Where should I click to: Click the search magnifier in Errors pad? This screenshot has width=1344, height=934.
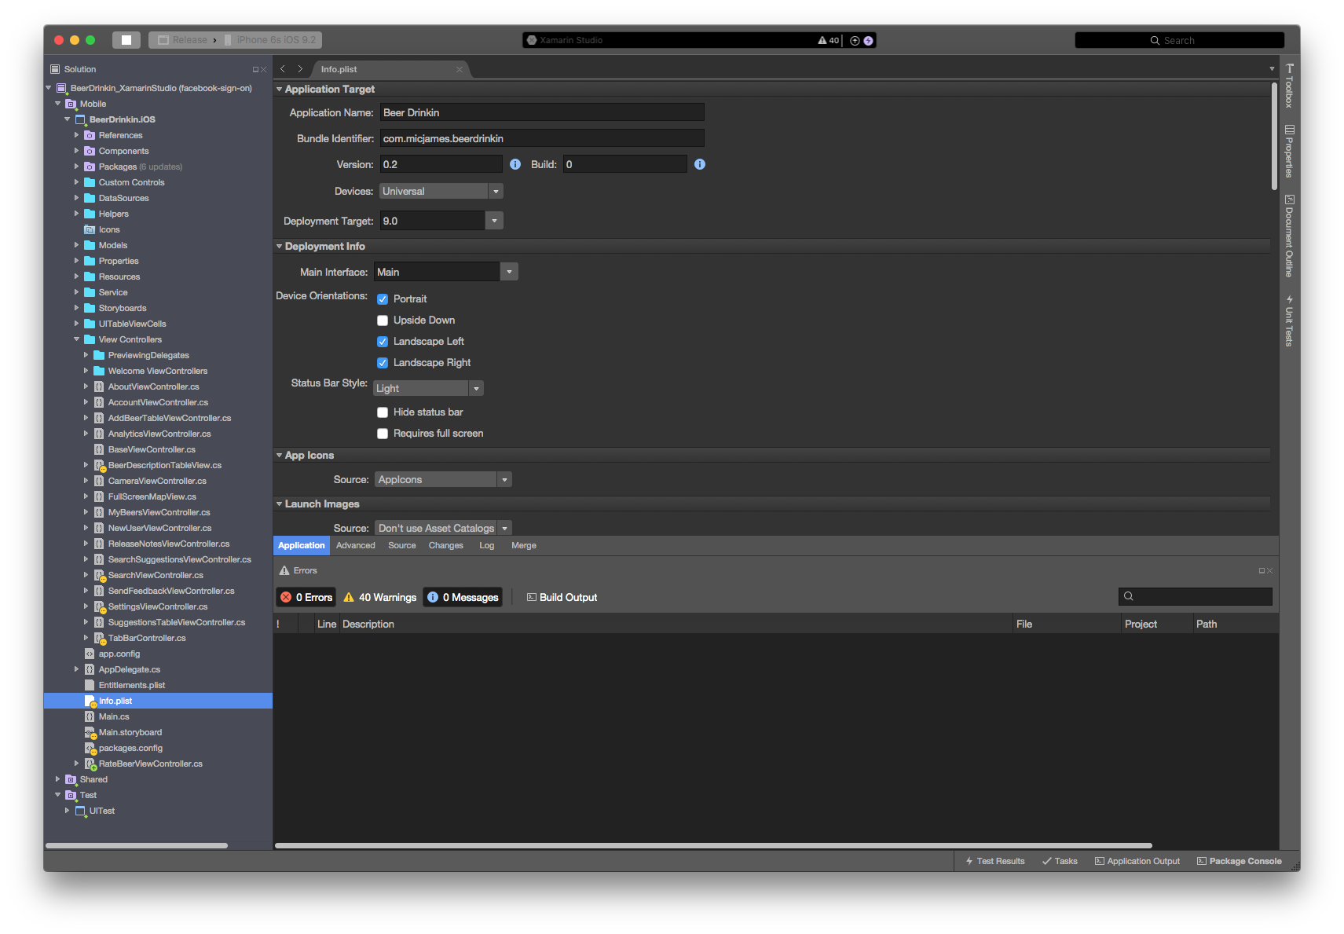point(1129,596)
